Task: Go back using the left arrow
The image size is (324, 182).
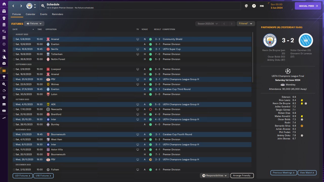Action: coord(13,6)
